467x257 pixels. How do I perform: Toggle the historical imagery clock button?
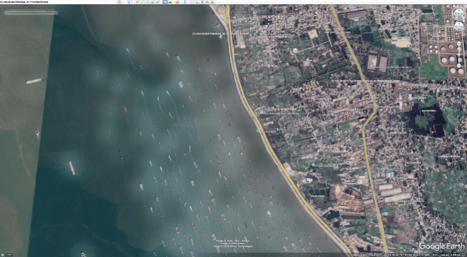click(x=166, y=2)
